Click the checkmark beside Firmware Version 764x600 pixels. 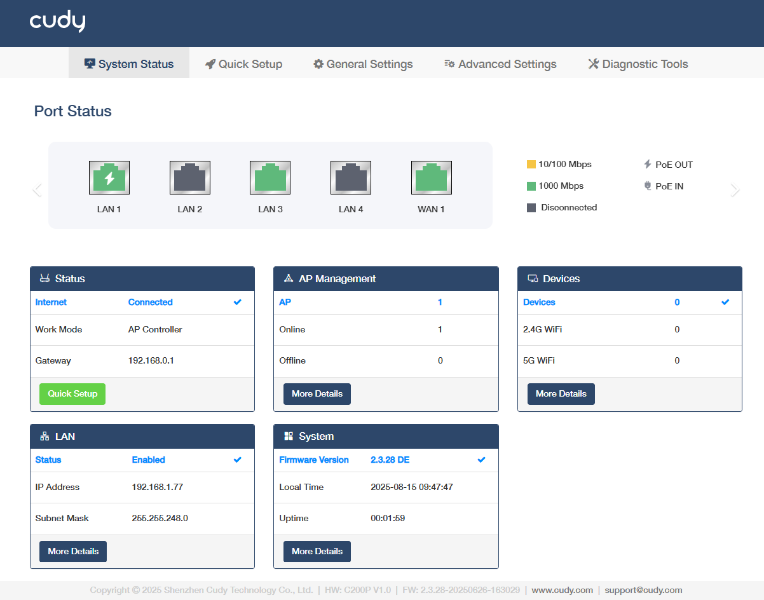(x=482, y=460)
